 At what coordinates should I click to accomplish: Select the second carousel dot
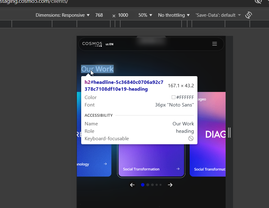(x=148, y=185)
